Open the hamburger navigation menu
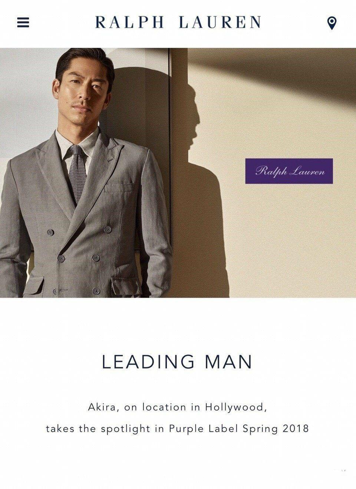The image size is (356, 489). (23, 23)
